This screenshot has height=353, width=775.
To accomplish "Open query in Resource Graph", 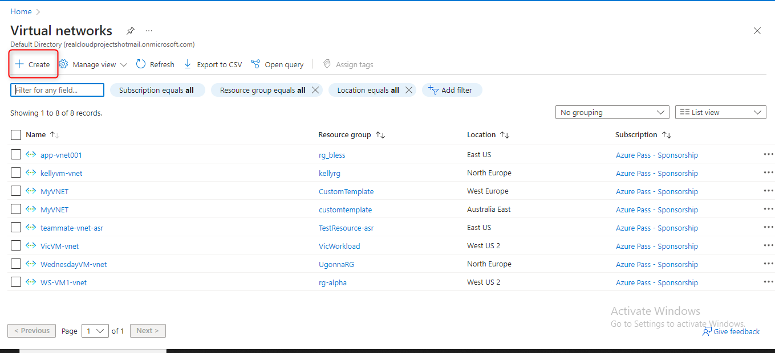I will pos(277,64).
